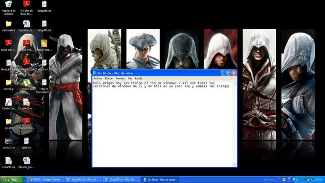
Task: Open the Archivo menu in Bloc de notas
Action: point(97,78)
